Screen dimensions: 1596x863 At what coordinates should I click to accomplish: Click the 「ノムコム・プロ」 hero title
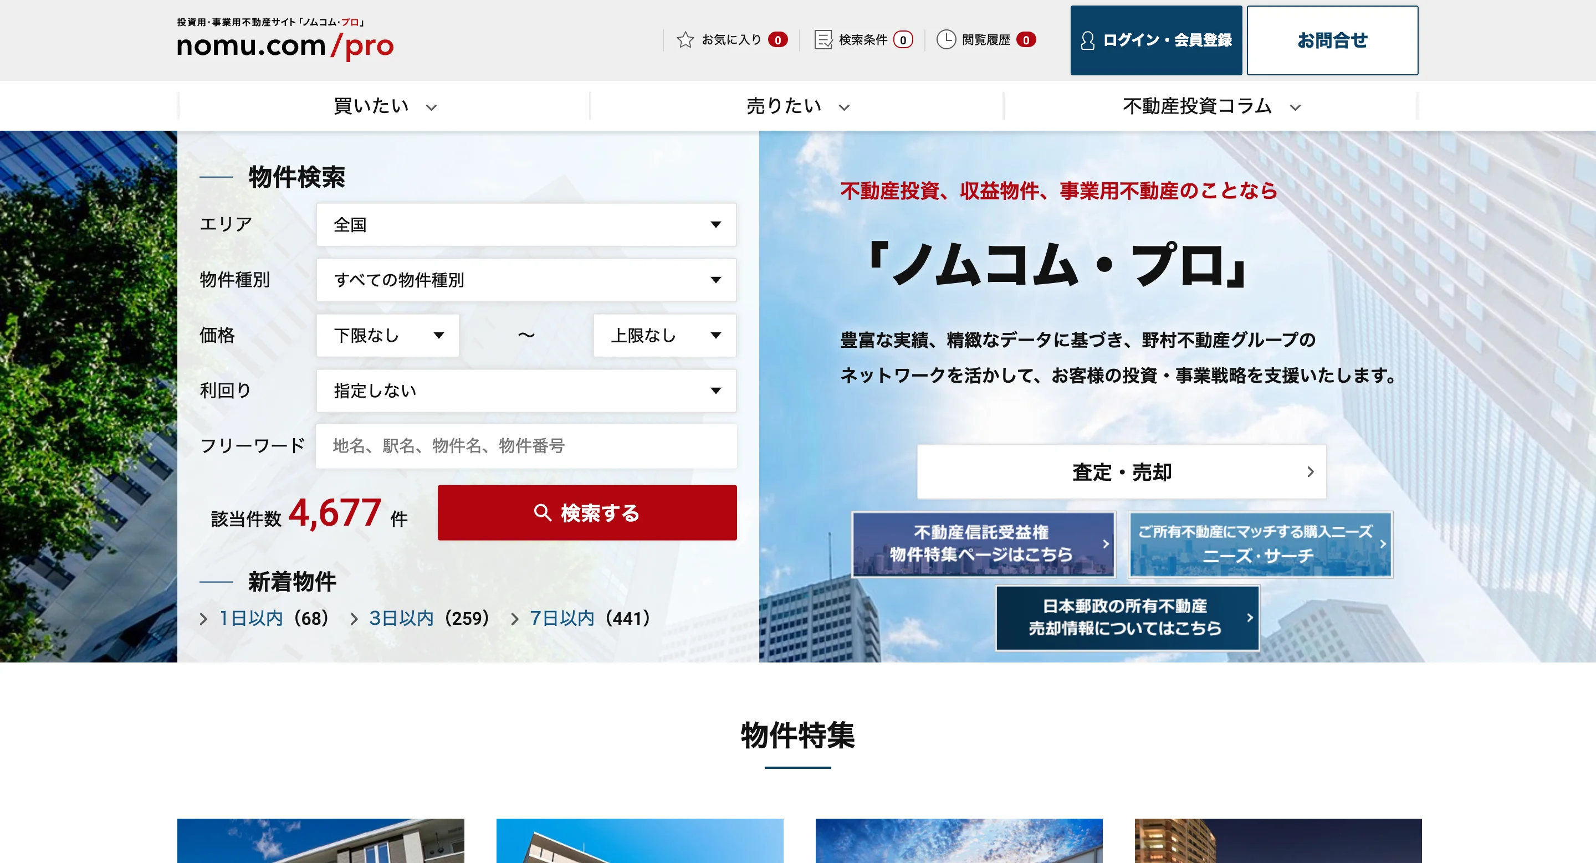pos(1058,264)
